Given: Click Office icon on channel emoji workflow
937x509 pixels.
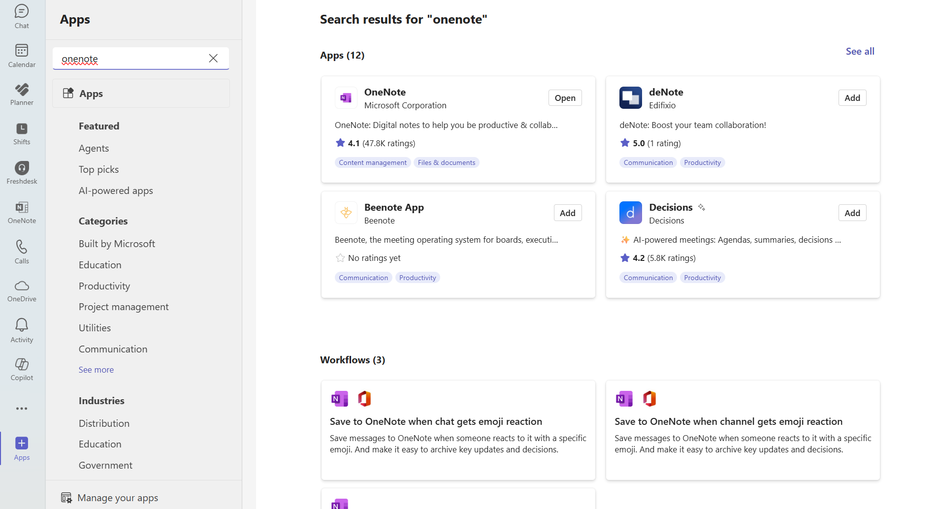Looking at the screenshot, I should 649,398.
